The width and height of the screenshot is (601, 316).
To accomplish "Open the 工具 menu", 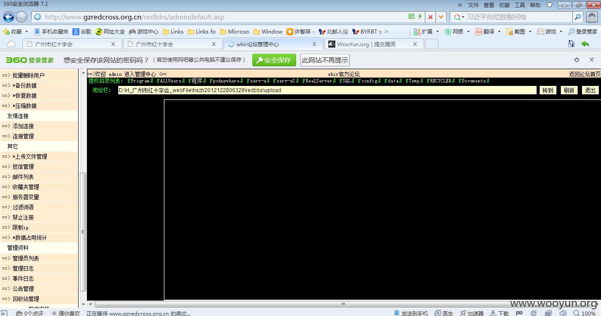I will 520,5.
